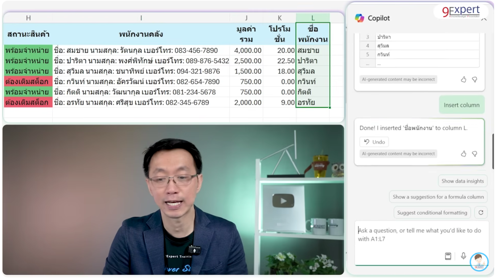Click the Copilot logo icon

click(x=359, y=18)
